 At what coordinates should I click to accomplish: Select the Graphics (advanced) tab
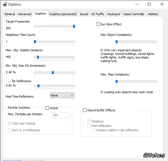63,14
